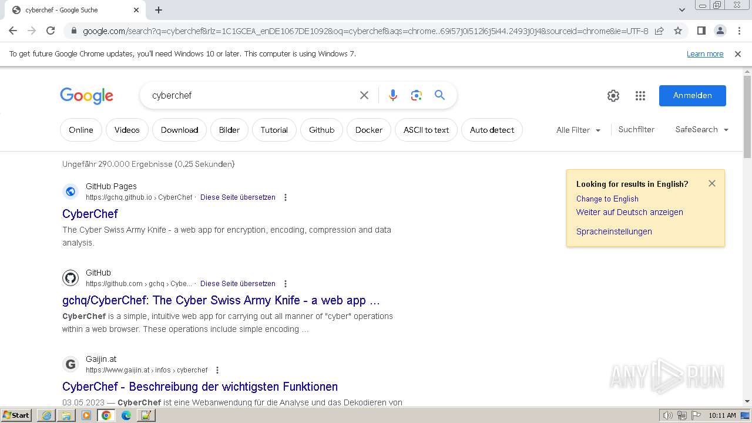Close the English results language popup

point(712,183)
